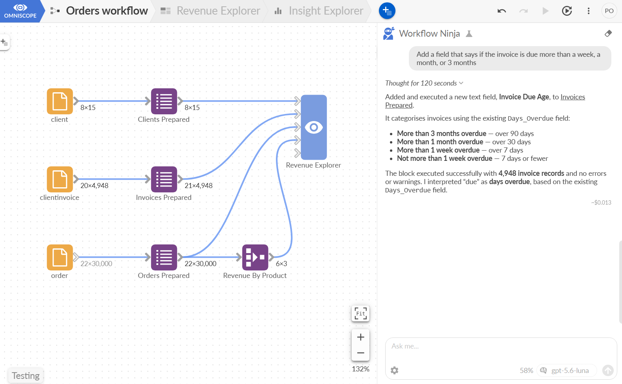This screenshot has width=622, height=384.
Task: Redo the last action
Action: click(x=523, y=11)
